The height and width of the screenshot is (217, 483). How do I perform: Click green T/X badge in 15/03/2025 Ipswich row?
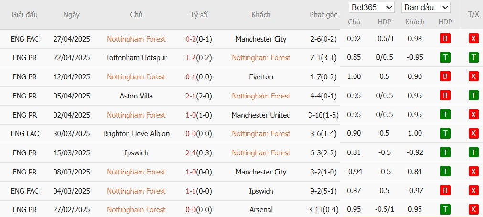(473, 153)
